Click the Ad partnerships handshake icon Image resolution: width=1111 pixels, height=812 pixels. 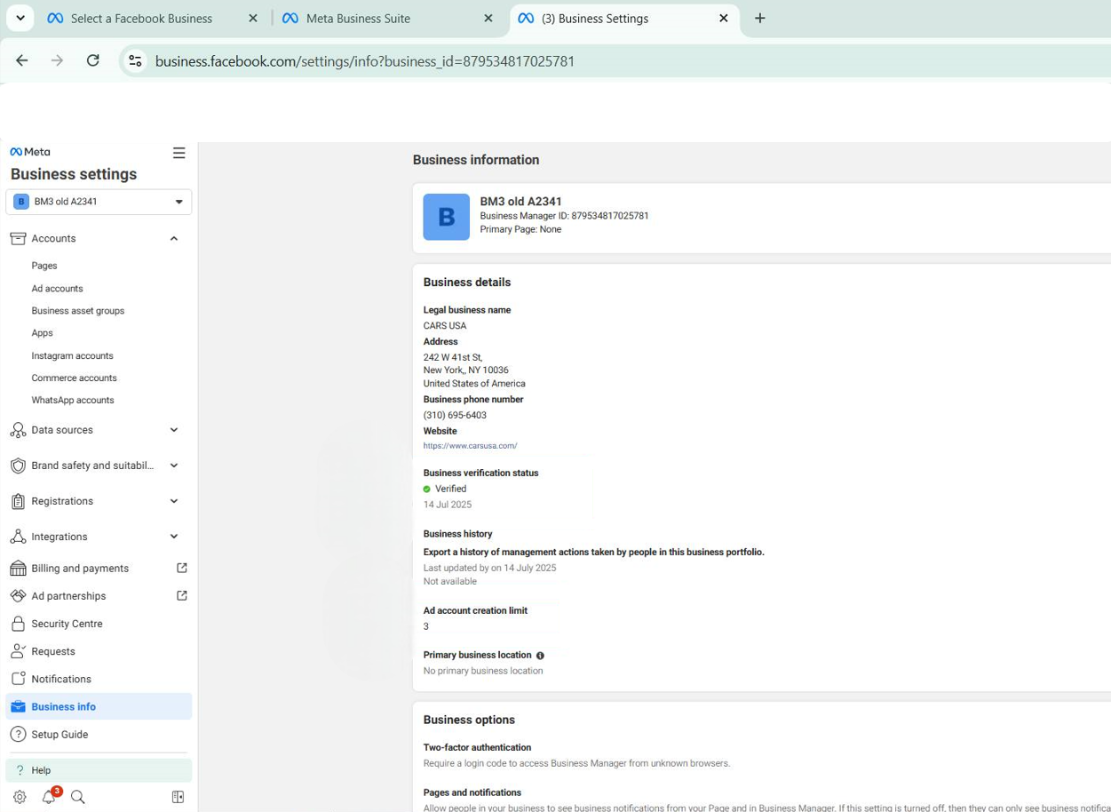18,596
